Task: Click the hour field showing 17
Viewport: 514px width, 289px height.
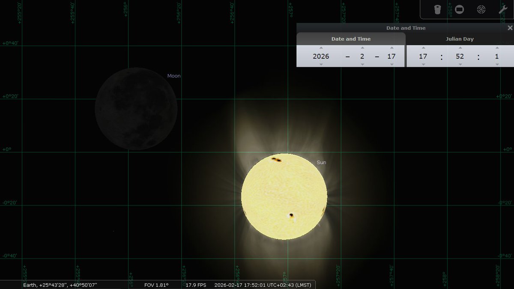Action: 423,57
